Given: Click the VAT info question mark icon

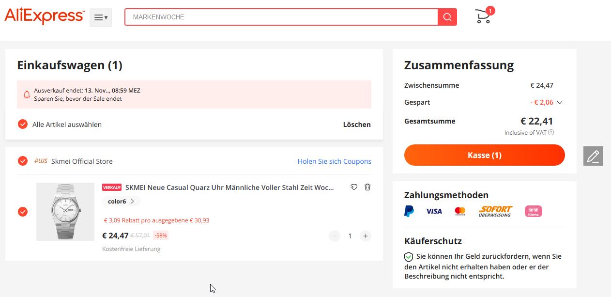Looking at the screenshot, I should [x=551, y=133].
